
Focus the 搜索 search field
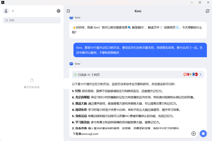32,20
